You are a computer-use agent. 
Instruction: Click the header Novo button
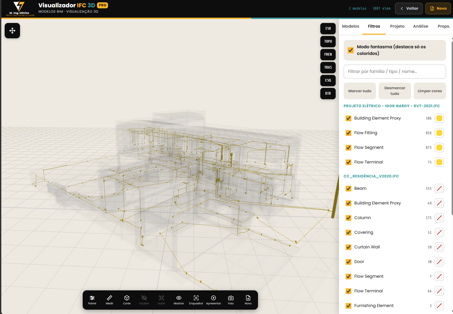point(438,9)
